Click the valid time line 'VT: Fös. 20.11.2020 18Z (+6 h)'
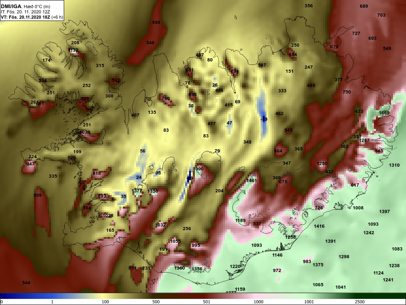The image size is (406, 305). [x=32, y=17]
